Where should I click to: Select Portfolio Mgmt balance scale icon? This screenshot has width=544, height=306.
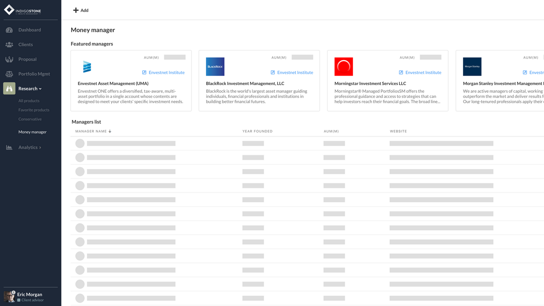coord(9,74)
